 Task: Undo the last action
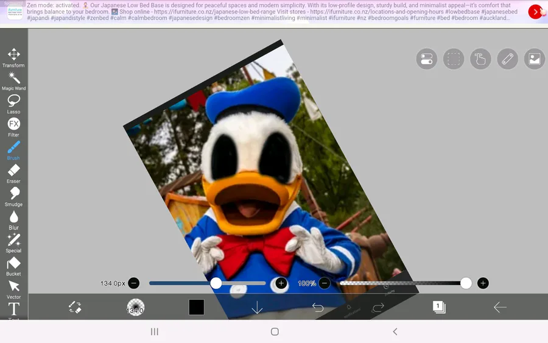pos(318,307)
